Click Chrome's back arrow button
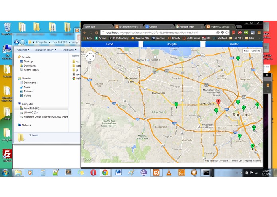This screenshot has width=277, height=197. click(x=85, y=33)
